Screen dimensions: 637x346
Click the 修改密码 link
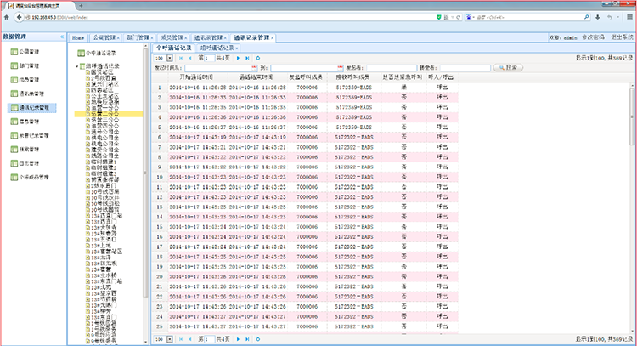(593, 37)
